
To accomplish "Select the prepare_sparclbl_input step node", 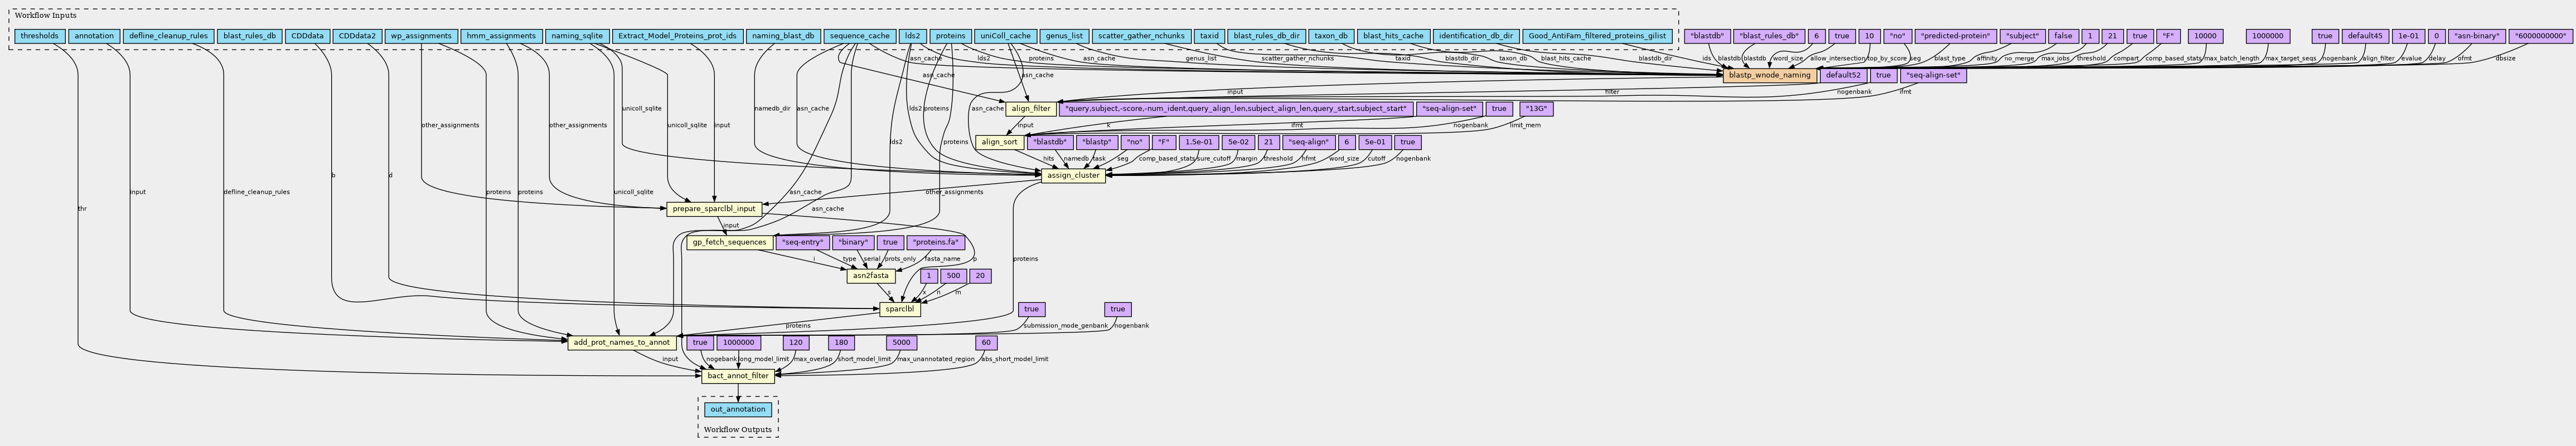I will coord(714,209).
